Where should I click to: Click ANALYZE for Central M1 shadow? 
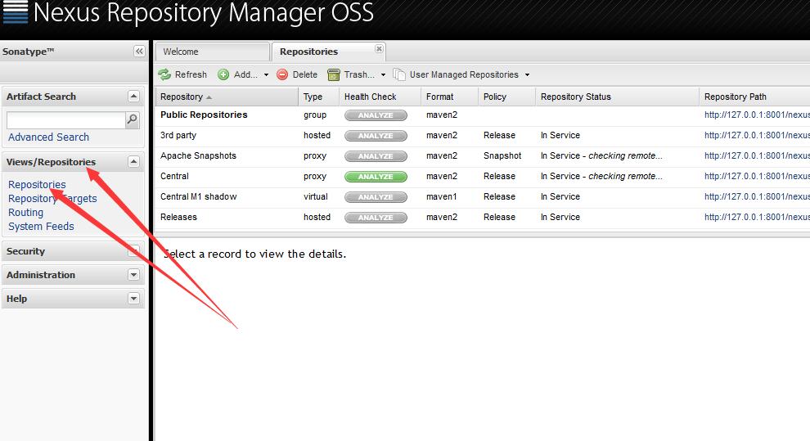(x=376, y=197)
